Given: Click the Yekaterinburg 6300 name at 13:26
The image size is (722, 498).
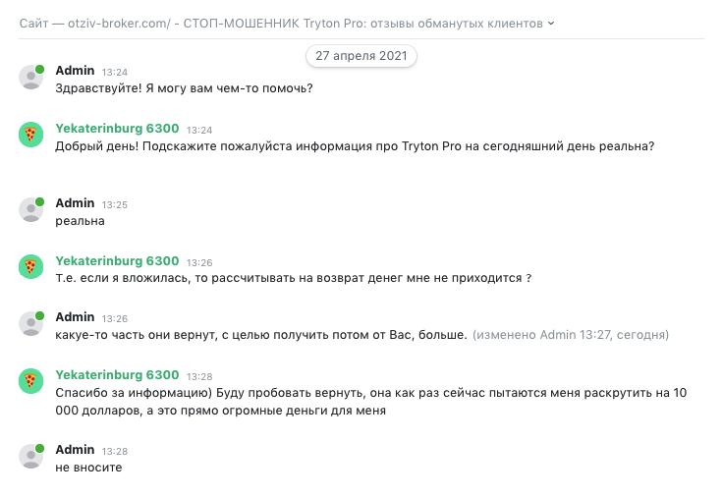Looking at the screenshot, I should (117, 261).
